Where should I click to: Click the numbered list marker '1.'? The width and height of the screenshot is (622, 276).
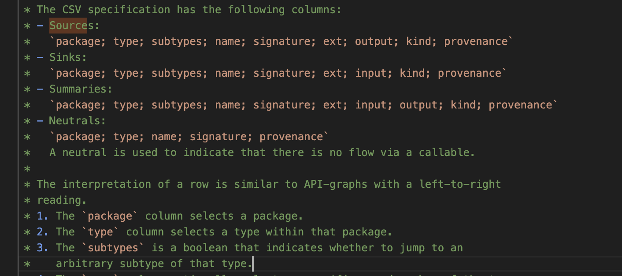(43, 216)
